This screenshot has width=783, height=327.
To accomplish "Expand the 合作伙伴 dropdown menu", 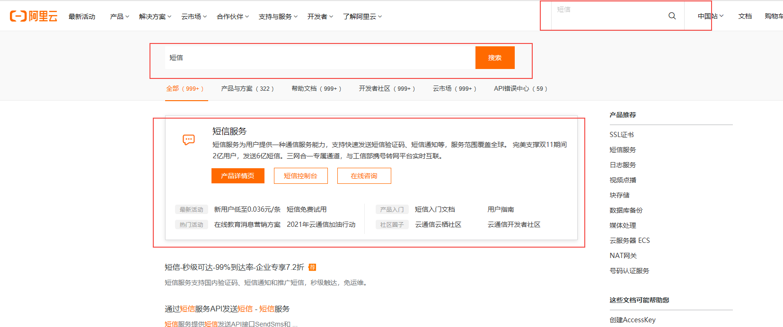I will point(233,17).
